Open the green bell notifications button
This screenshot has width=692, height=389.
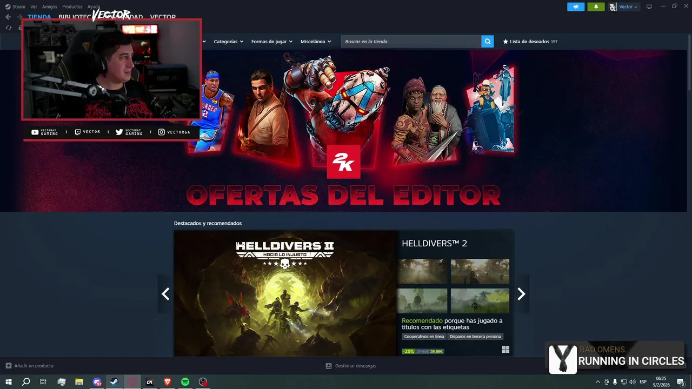596,6
